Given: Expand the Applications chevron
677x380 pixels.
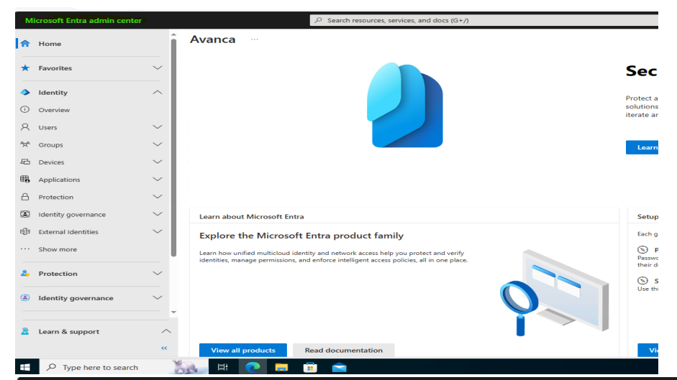Looking at the screenshot, I should (157, 179).
